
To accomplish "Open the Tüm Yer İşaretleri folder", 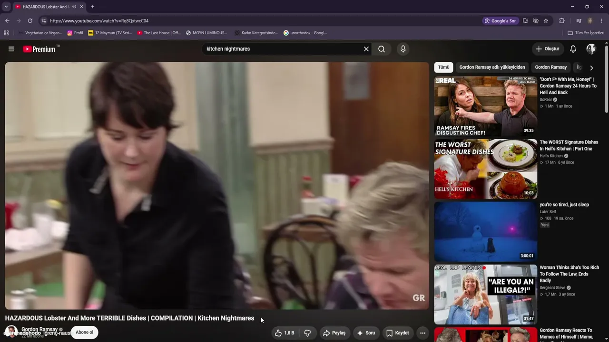I will (586, 33).
